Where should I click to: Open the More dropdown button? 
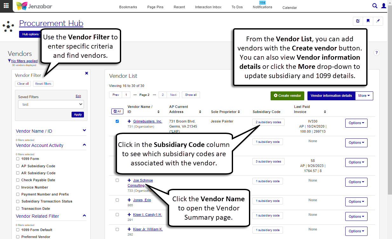tap(364, 96)
